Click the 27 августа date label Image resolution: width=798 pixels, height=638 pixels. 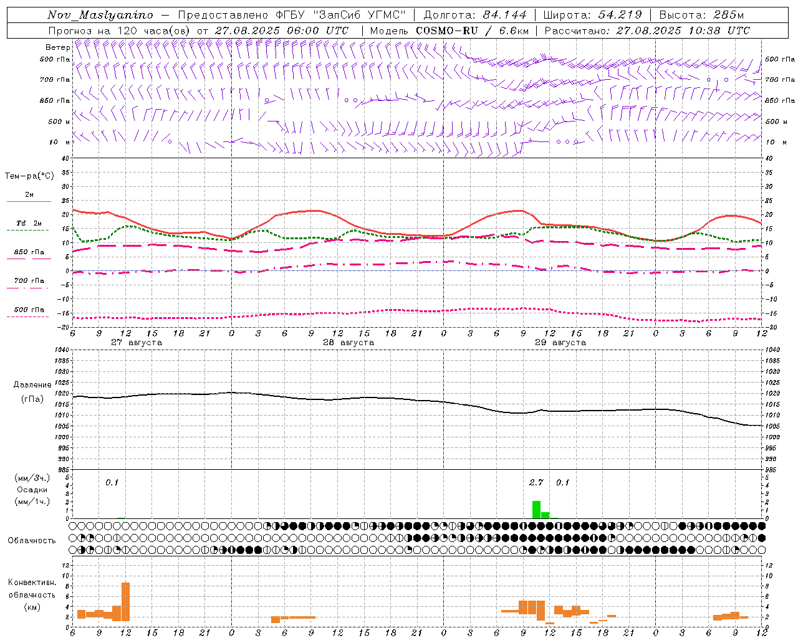(137, 343)
